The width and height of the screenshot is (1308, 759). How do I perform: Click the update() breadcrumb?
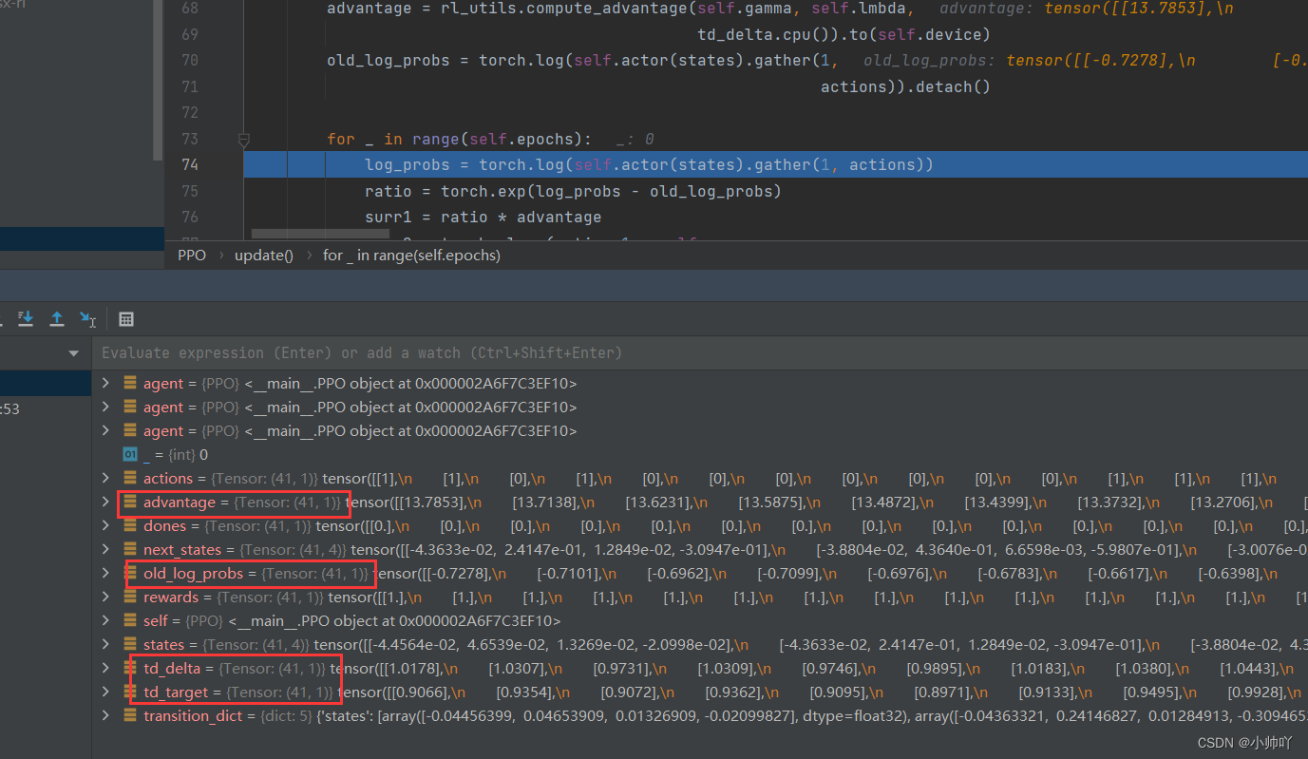point(264,255)
